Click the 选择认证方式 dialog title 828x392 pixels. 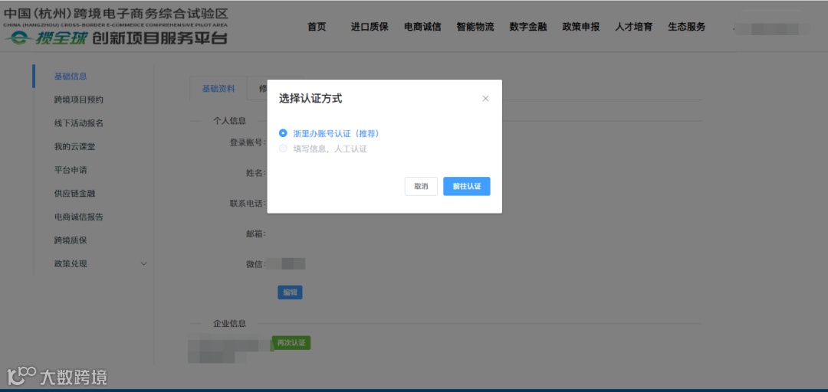coord(310,99)
